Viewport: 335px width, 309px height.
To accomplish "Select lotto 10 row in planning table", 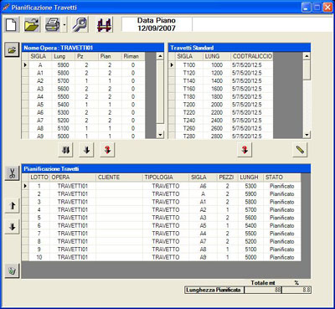I will [x=162, y=257].
